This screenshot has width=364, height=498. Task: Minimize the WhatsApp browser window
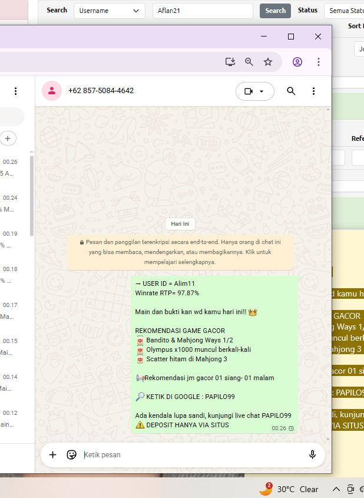pos(264,37)
